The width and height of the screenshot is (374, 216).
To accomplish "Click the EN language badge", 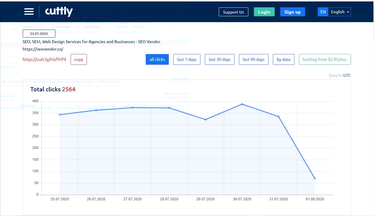I will (x=323, y=12).
